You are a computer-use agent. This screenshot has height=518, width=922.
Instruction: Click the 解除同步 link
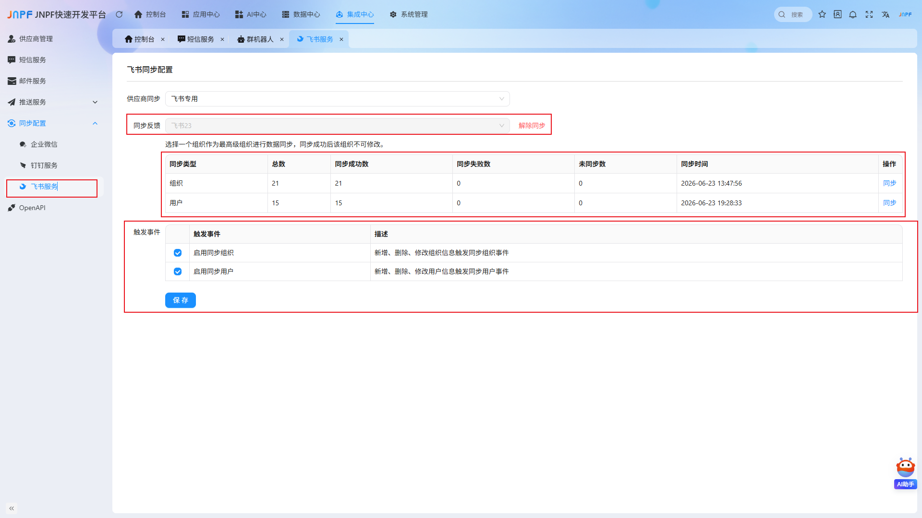pos(532,126)
